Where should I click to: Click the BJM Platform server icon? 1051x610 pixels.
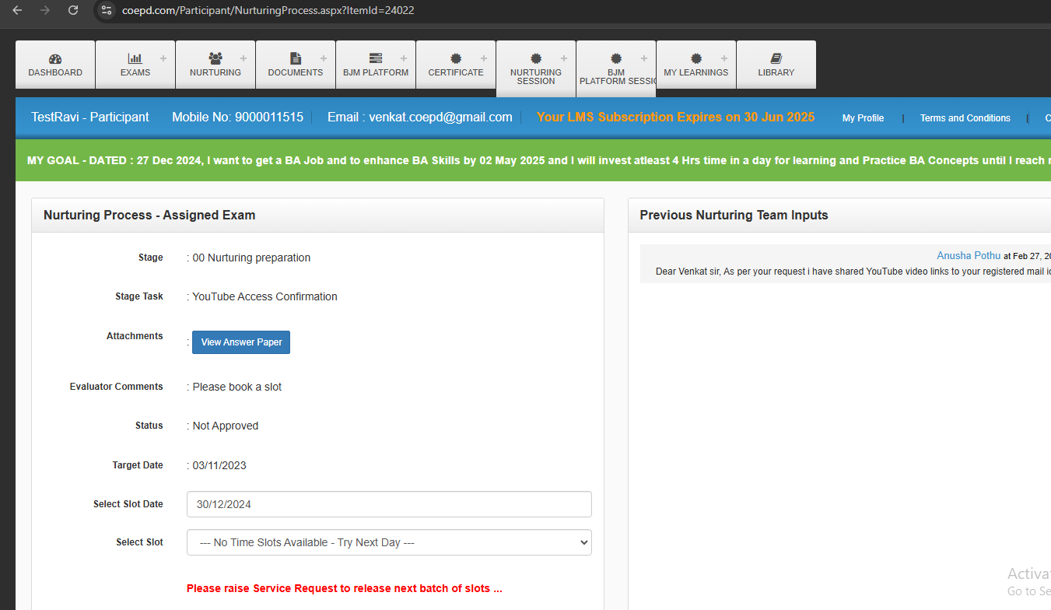click(x=376, y=58)
